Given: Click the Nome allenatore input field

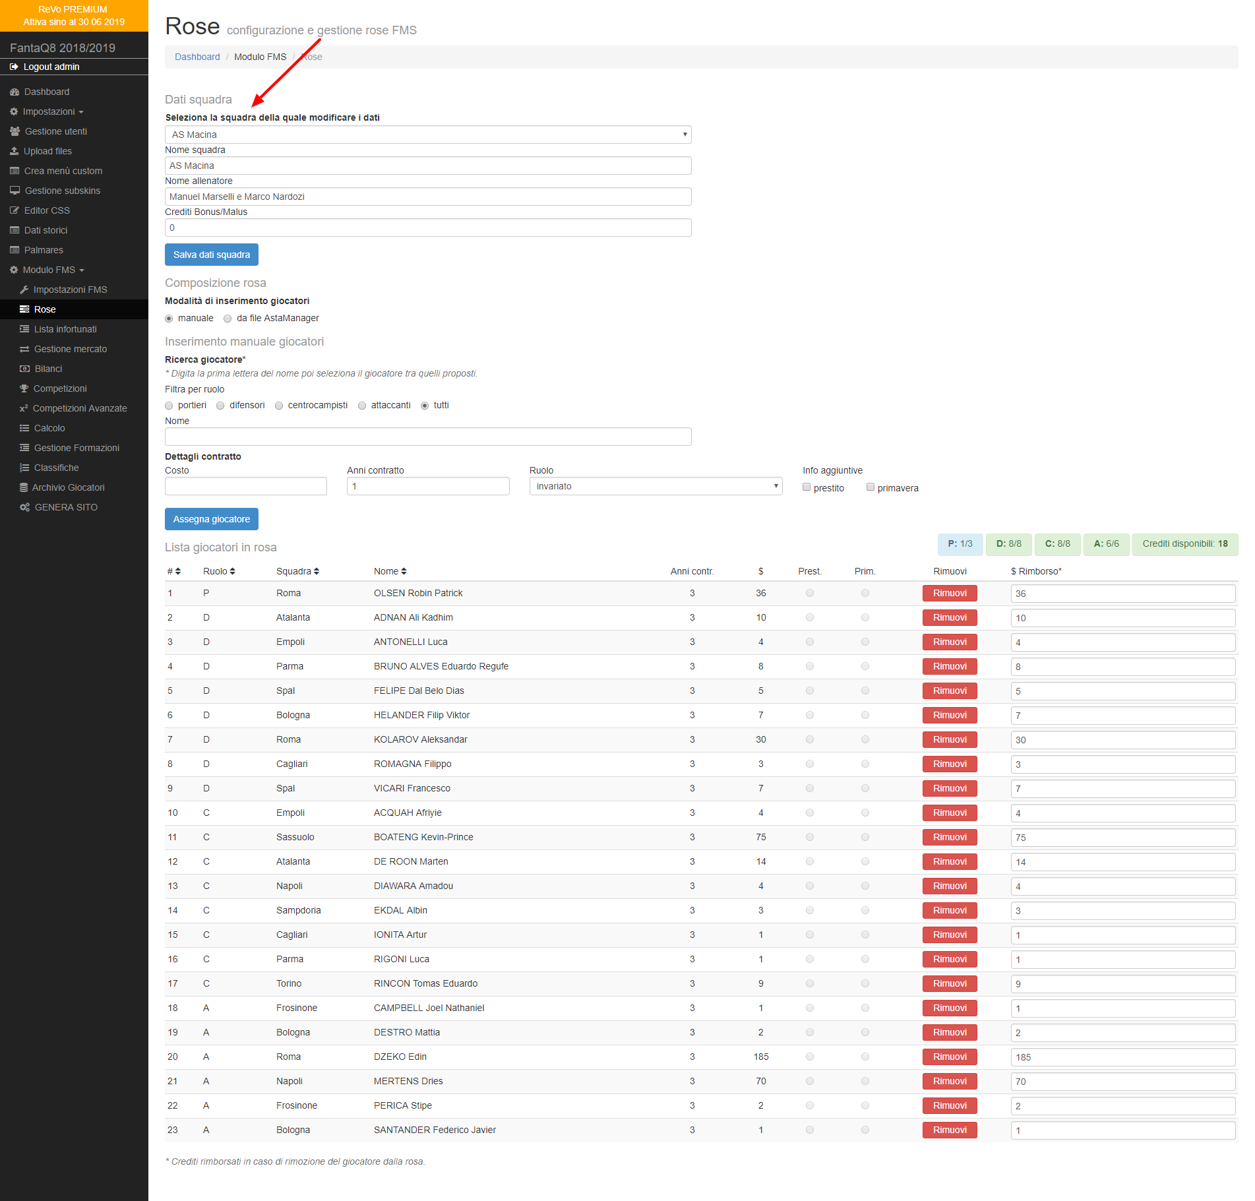Looking at the screenshot, I should tap(428, 197).
